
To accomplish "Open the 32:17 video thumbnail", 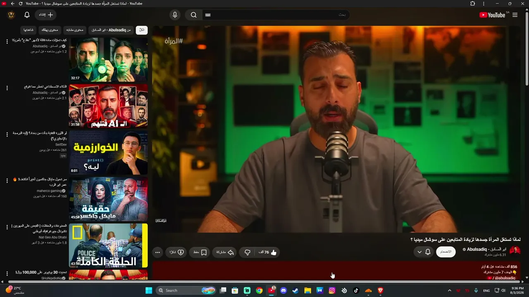I will [x=108, y=60].
